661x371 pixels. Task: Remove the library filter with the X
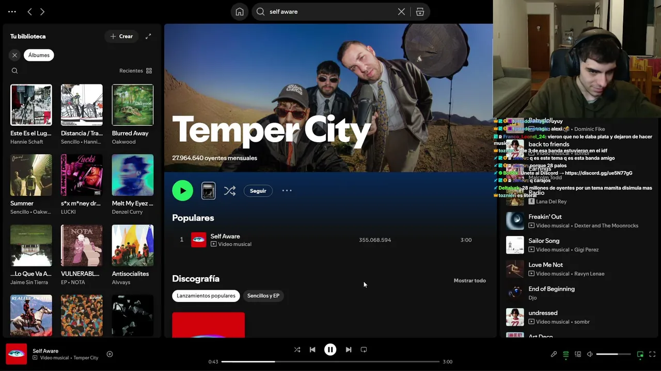(x=14, y=55)
